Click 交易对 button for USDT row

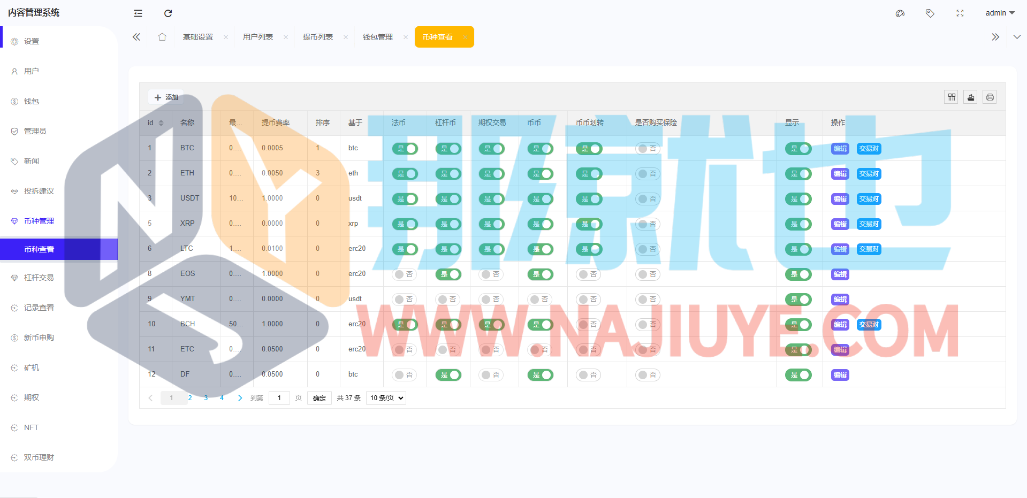point(869,199)
